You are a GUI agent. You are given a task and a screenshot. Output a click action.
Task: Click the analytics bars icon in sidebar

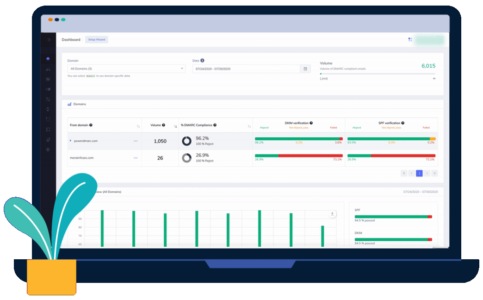48,69
